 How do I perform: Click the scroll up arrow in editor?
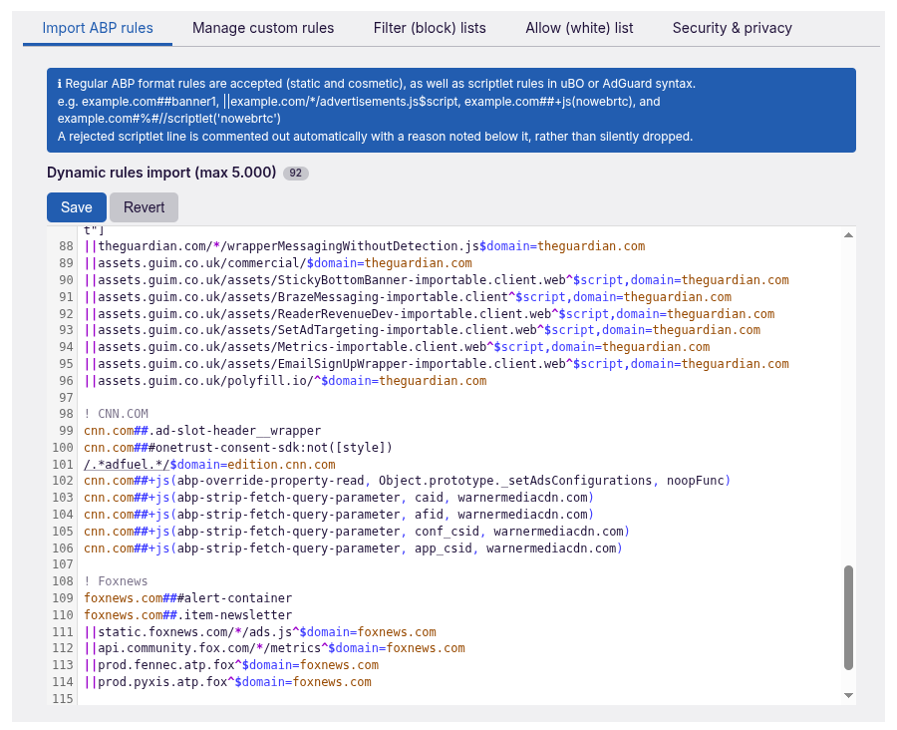tap(848, 235)
